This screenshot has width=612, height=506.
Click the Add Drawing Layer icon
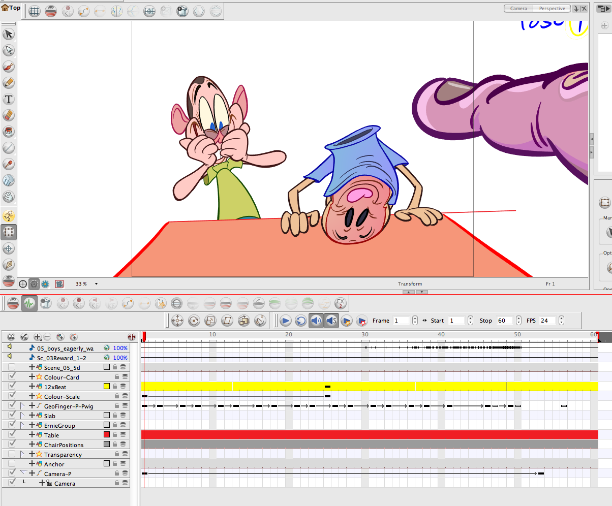coord(60,337)
